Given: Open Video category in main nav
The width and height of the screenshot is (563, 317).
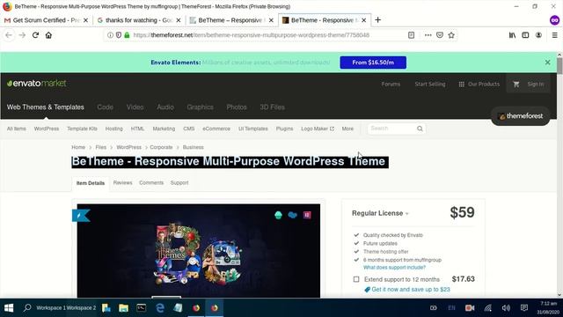Looking at the screenshot, I should (135, 107).
